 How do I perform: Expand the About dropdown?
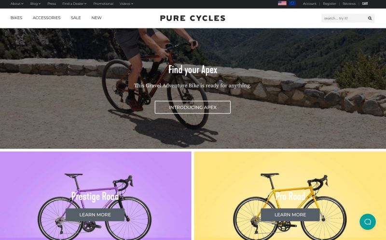[x=17, y=4]
